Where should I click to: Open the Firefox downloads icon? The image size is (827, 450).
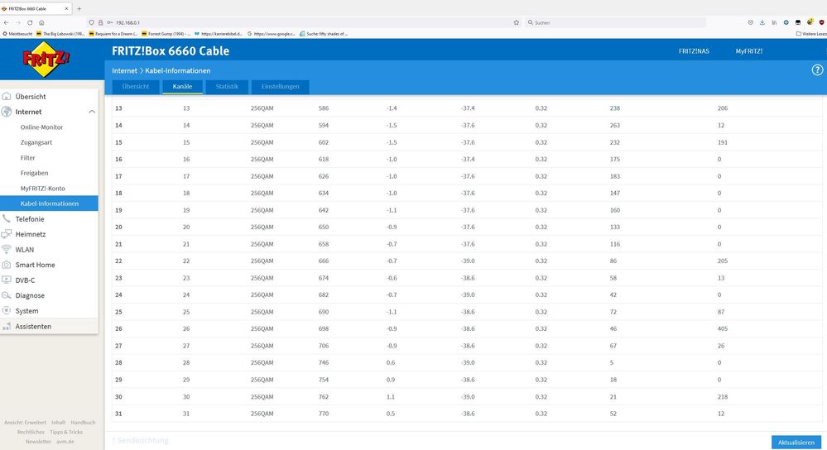coord(762,22)
